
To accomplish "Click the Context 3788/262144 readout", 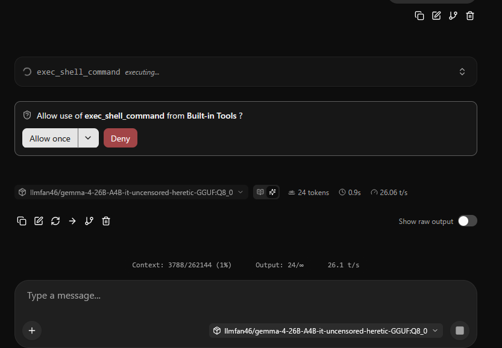I will 181,265.
